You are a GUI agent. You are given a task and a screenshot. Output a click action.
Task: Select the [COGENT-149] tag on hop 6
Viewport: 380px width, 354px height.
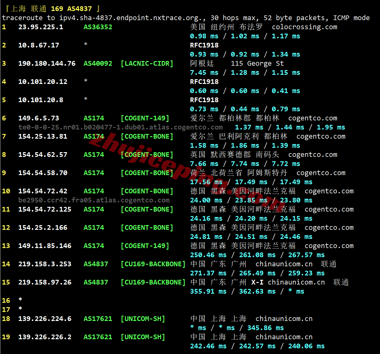[145, 118]
